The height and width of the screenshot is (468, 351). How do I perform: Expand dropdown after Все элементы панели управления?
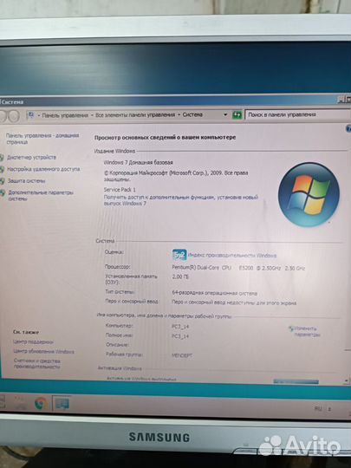click(x=179, y=115)
